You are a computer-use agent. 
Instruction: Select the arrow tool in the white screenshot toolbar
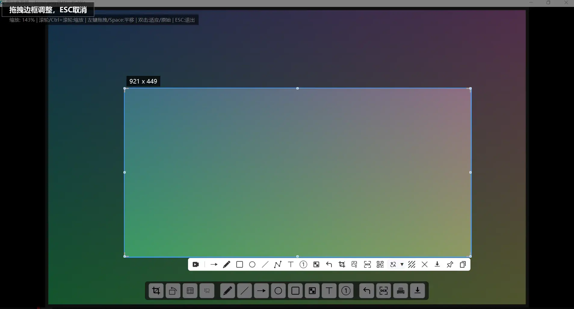tap(214, 265)
